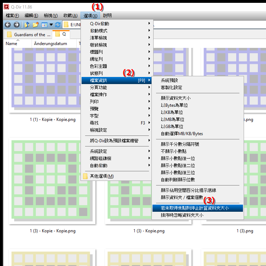266x266 pixels.
Task: Click the 選項(X) menu
Action: (90, 16)
